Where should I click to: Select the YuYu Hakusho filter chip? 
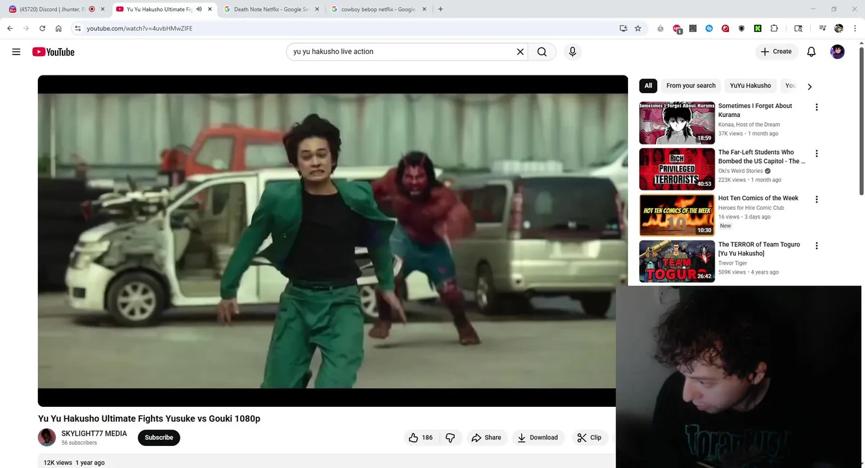click(x=750, y=86)
